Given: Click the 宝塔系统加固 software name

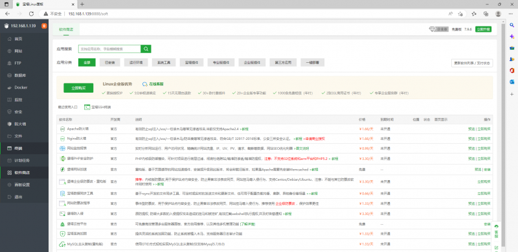Looking at the screenshot, I should pyautogui.click(x=77, y=234).
